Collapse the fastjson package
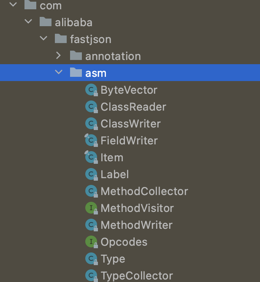Screen dimensions: 260x282 click(x=43, y=39)
